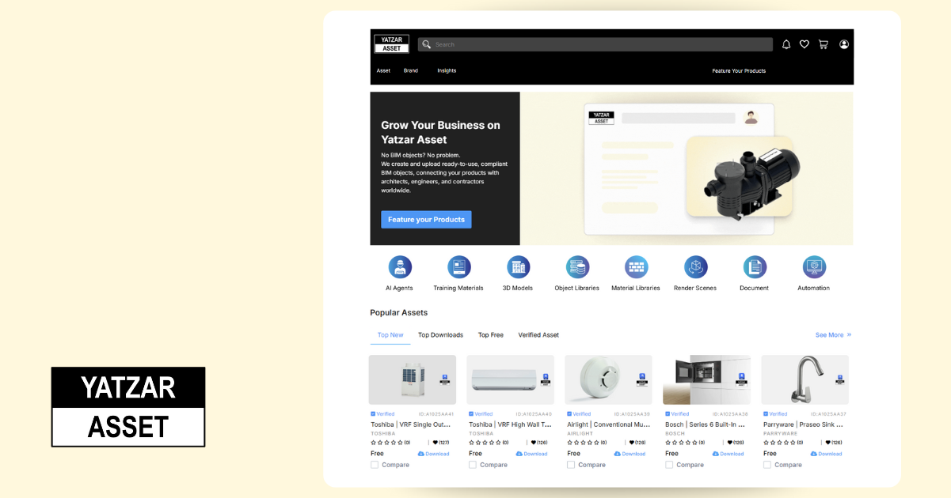Open the Render Scenes category icon
This screenshot has width=951, height=498.
(x=695, y=267)
